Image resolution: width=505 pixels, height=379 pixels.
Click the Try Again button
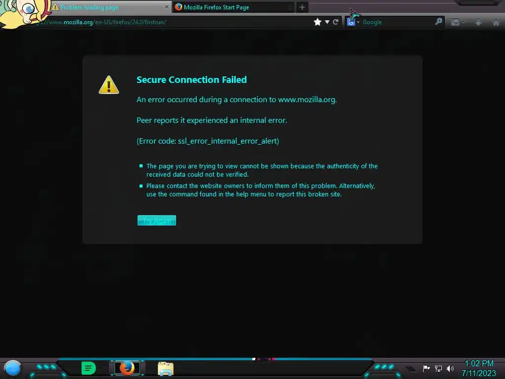pos(156,221)
